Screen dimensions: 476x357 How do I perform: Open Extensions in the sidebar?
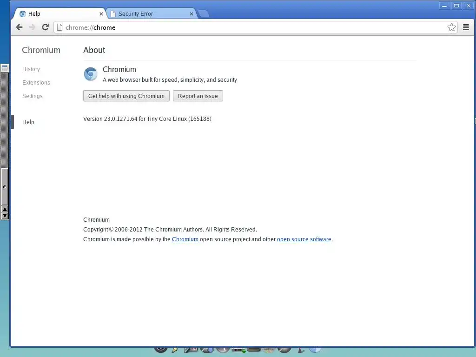click(x=36, y=83)
